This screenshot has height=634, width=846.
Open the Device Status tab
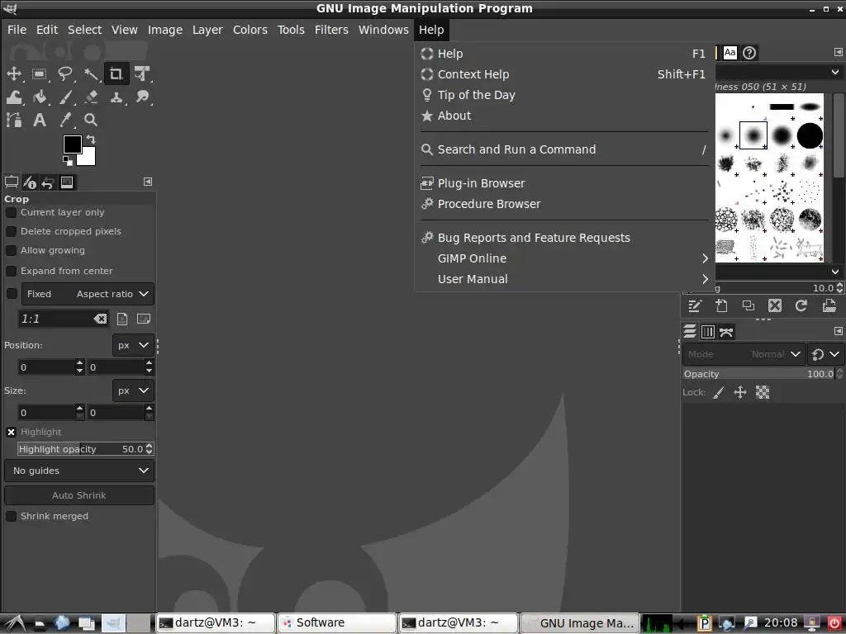click(31, 182)
